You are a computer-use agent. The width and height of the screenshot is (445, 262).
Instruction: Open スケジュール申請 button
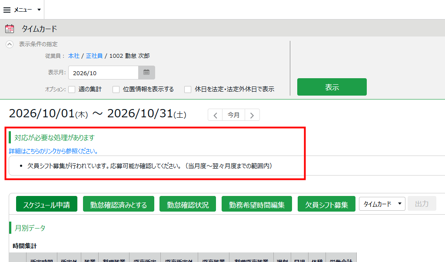[x=46, y=204]
